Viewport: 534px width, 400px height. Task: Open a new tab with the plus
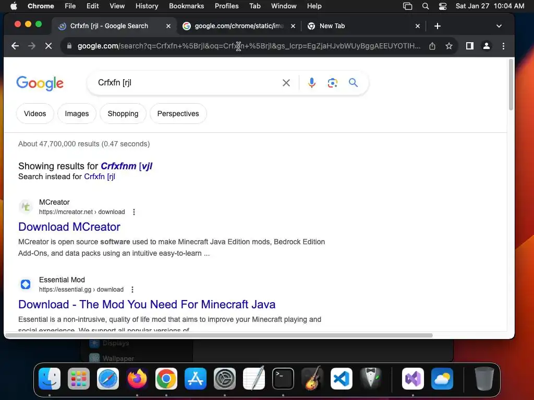tap(438, 26)
